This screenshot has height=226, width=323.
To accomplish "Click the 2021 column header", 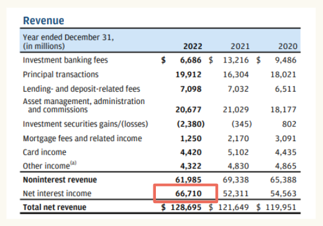I will coord(240,46).
